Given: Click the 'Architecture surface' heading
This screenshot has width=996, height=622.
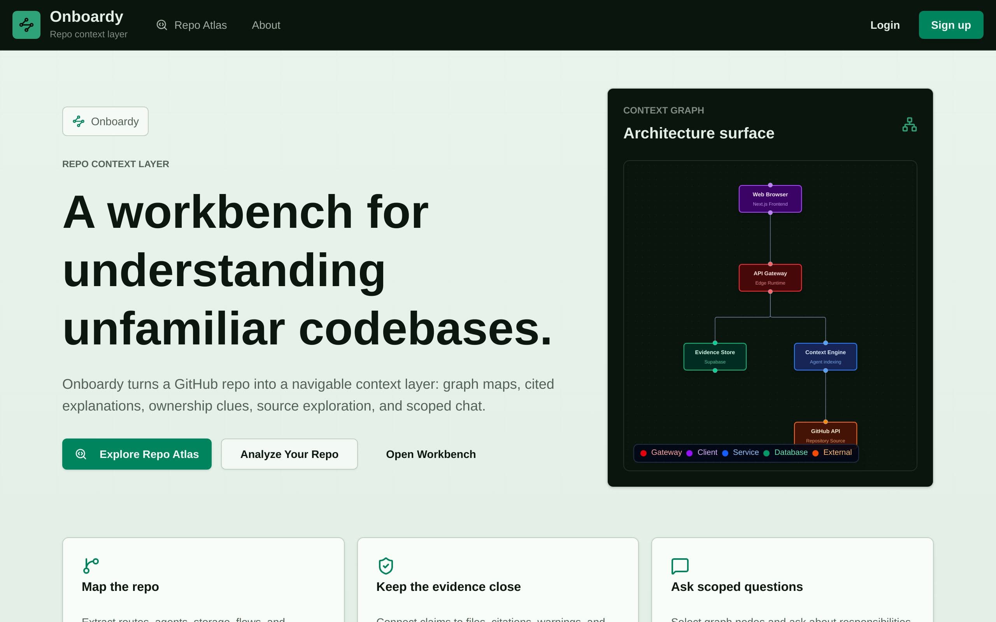Looking at the screenshot, I should pyautogui.click(x=698, y=133).
